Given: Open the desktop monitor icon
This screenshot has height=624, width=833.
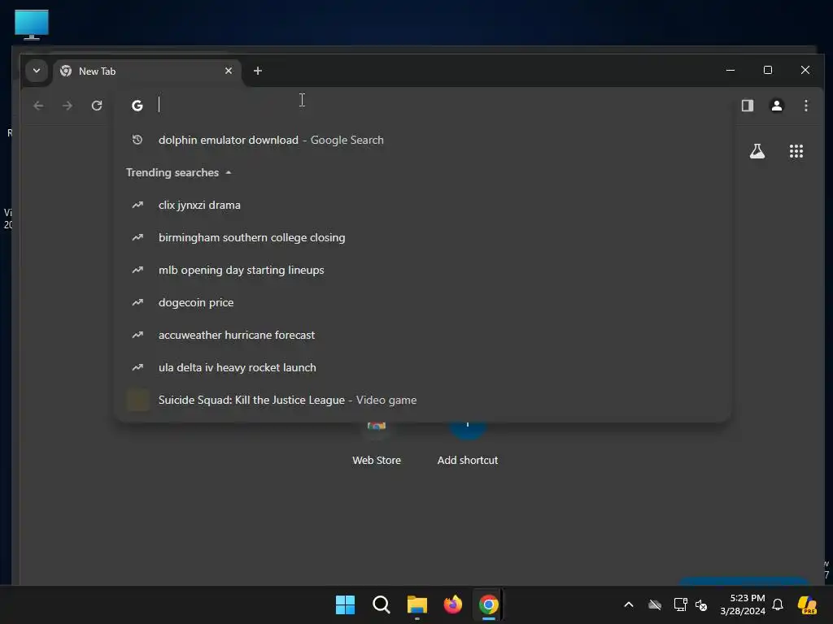Looking at the screenshot, I should click(x=32, y=24).
